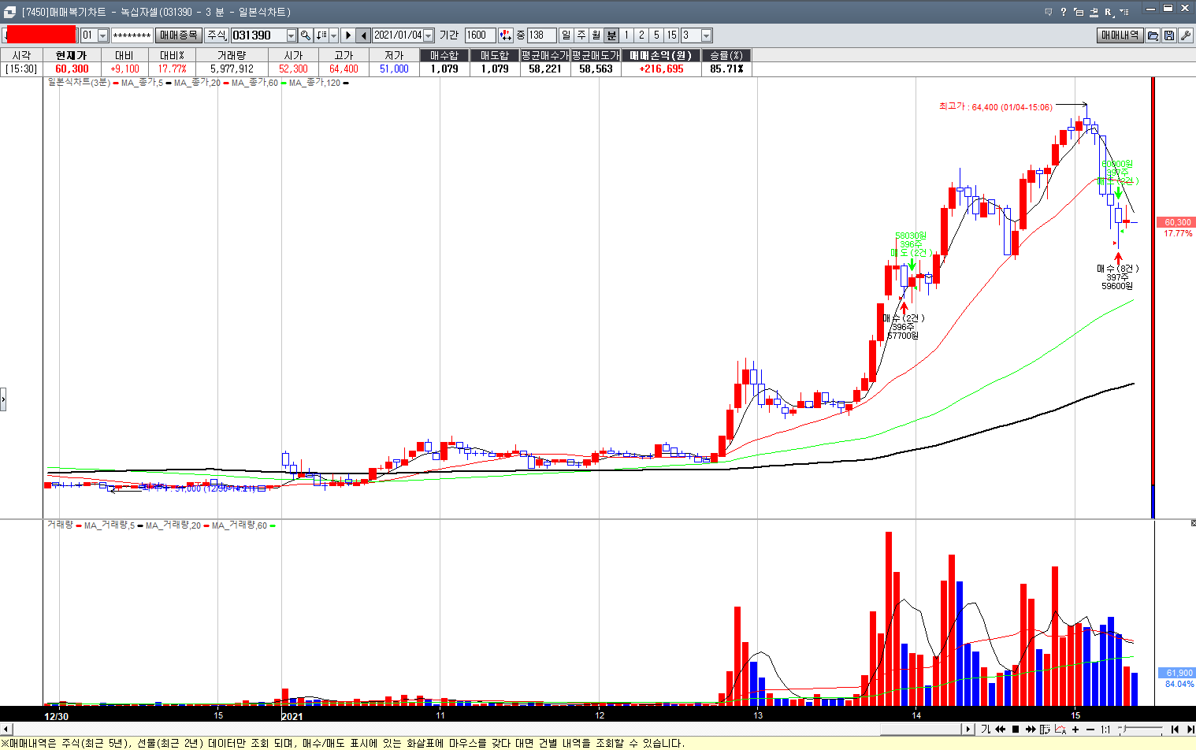Image resolution: width=1196 pixels, height=750 pixels.
Task: Select weekly period 주 toggle
Action: [x=581, y=35]
